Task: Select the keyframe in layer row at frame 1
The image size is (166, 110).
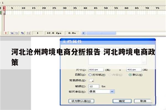Action: [4, 13]
